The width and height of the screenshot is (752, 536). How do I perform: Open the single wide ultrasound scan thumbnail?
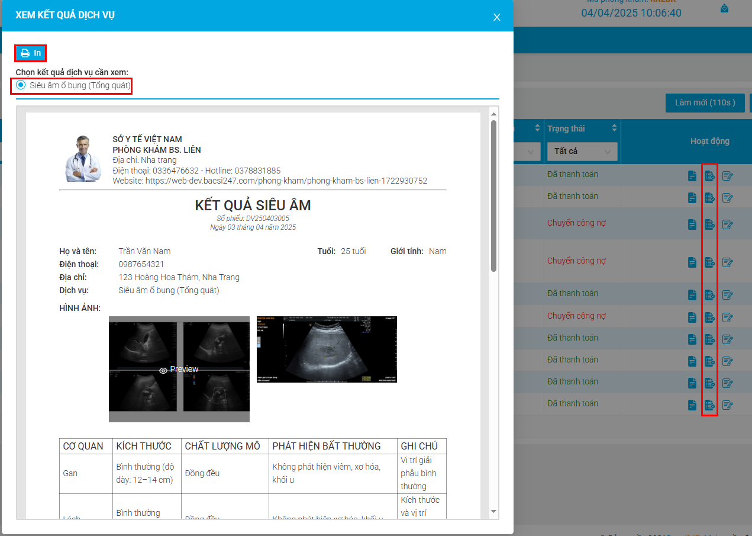pos(327,349)
